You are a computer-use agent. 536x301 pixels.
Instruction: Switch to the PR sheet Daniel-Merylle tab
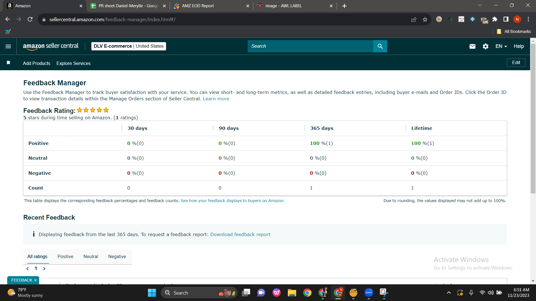pos(128,6)
